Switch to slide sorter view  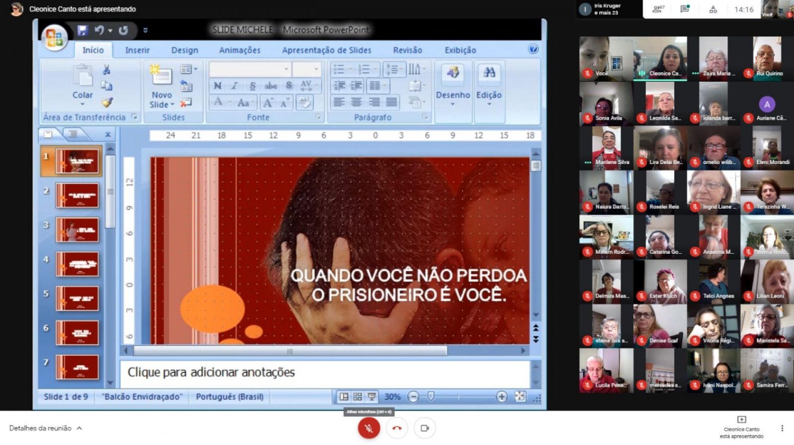pos(357,396)
